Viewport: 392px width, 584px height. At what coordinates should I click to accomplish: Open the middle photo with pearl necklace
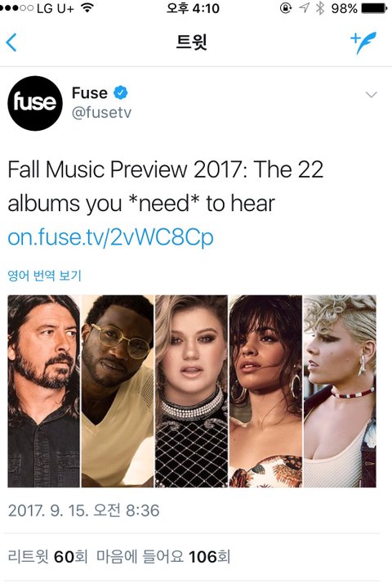pyautogui.click(x=191, y=391)
